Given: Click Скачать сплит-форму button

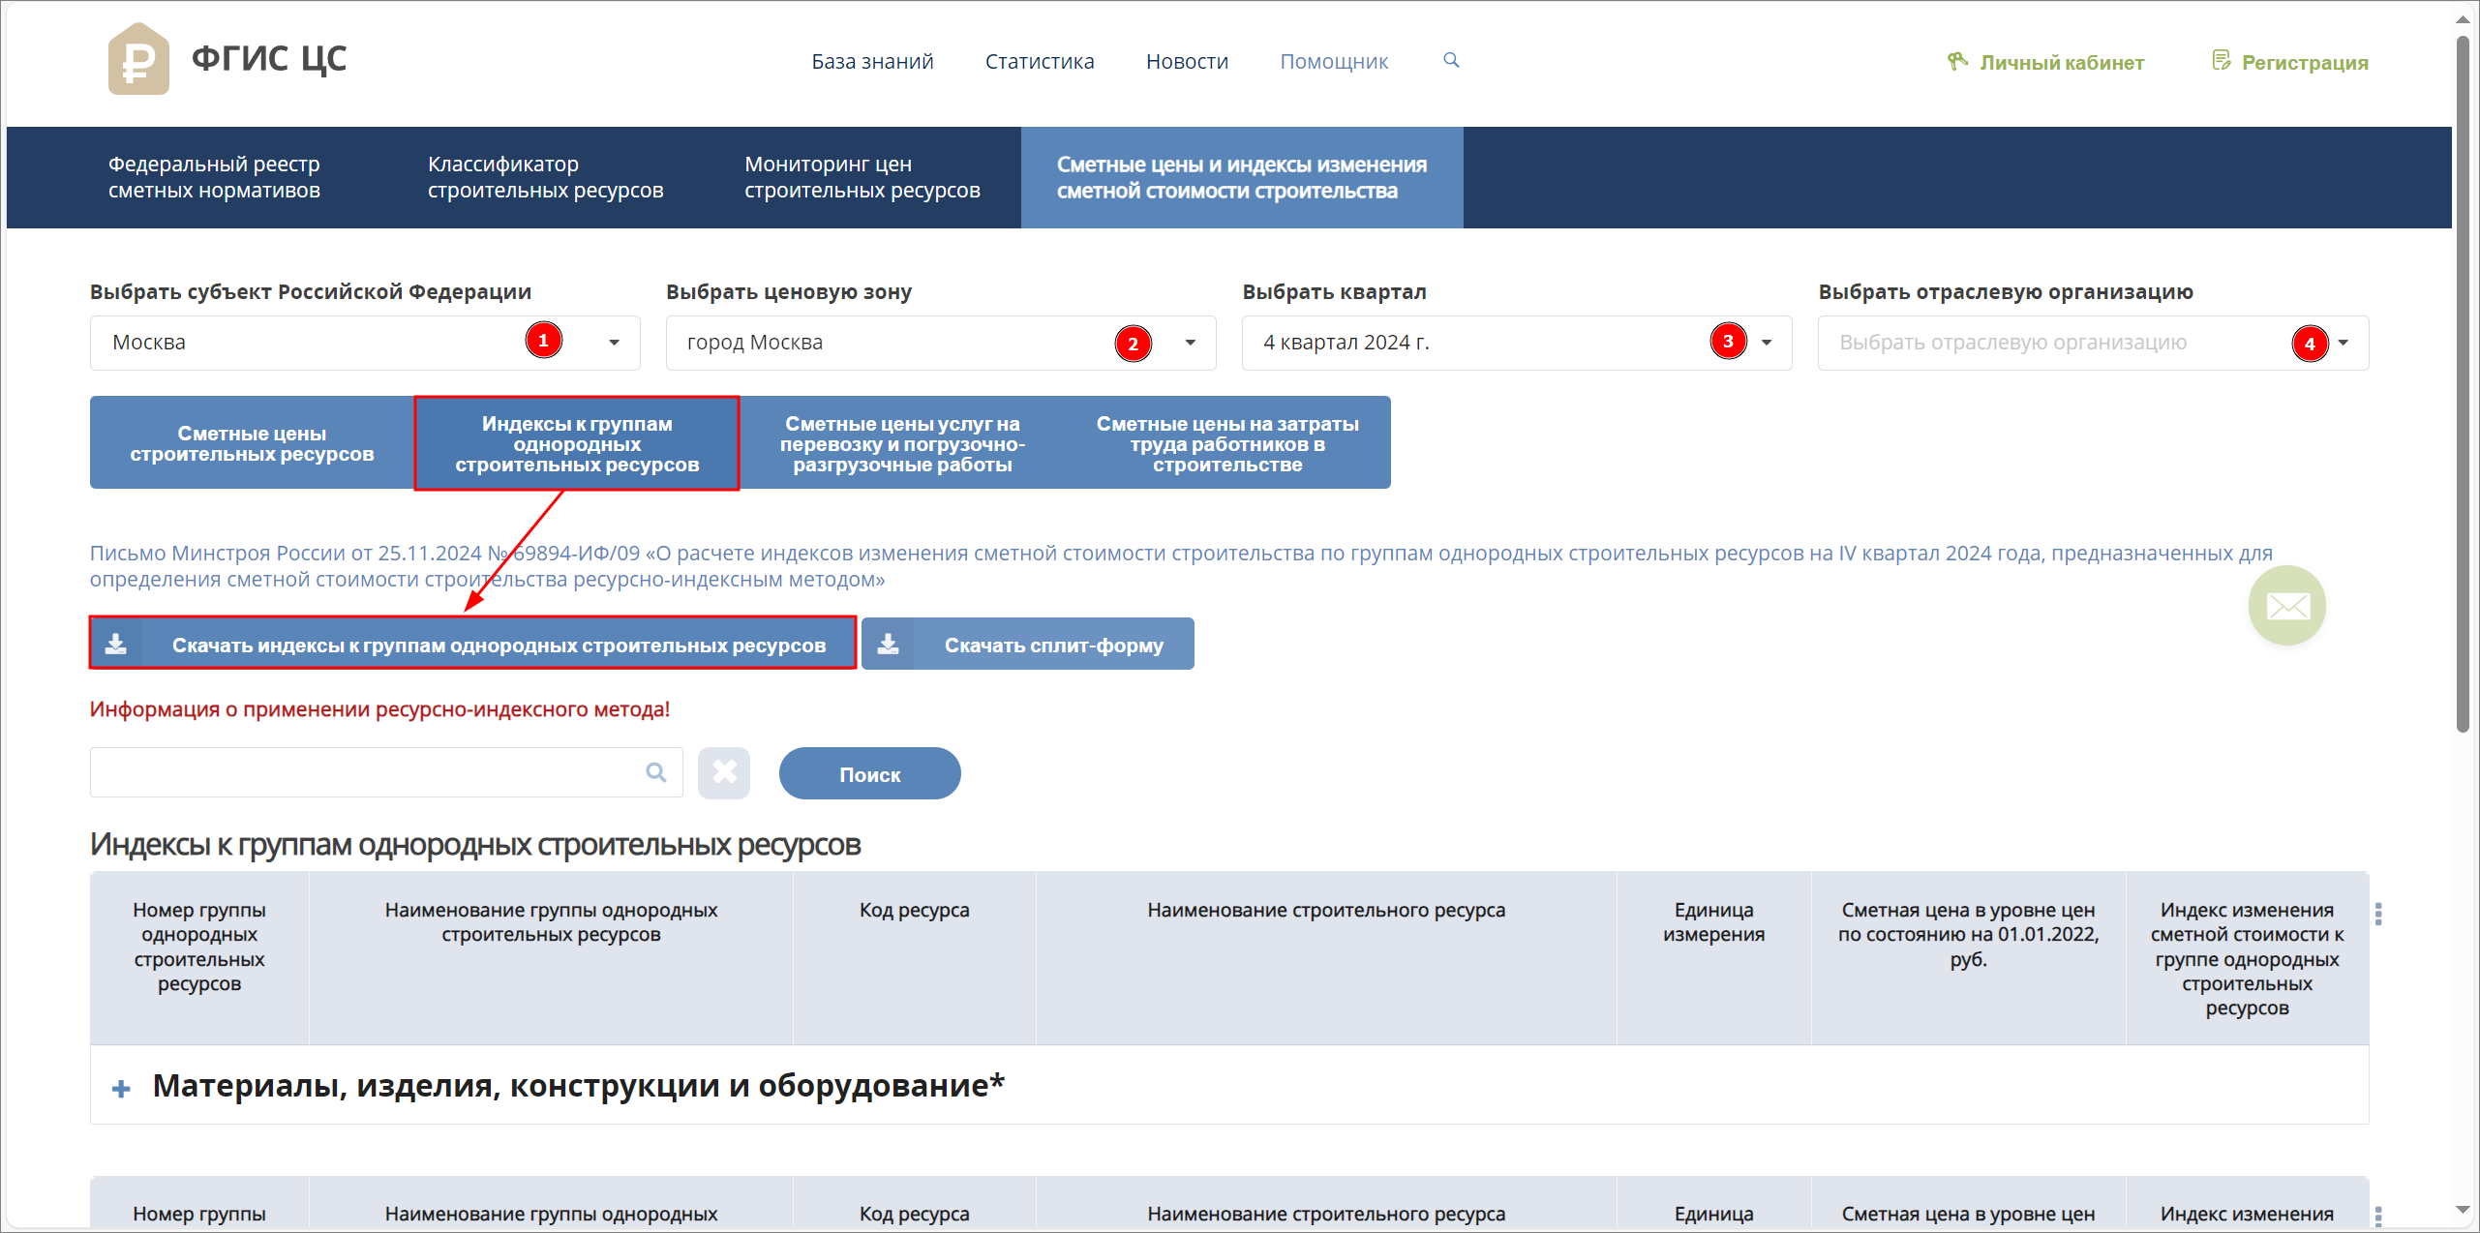Looking at the screenshot, I should (1027, 644).
